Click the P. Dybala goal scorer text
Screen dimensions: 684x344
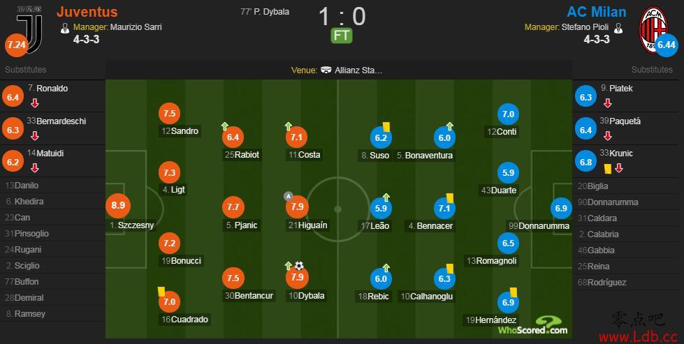265,12
